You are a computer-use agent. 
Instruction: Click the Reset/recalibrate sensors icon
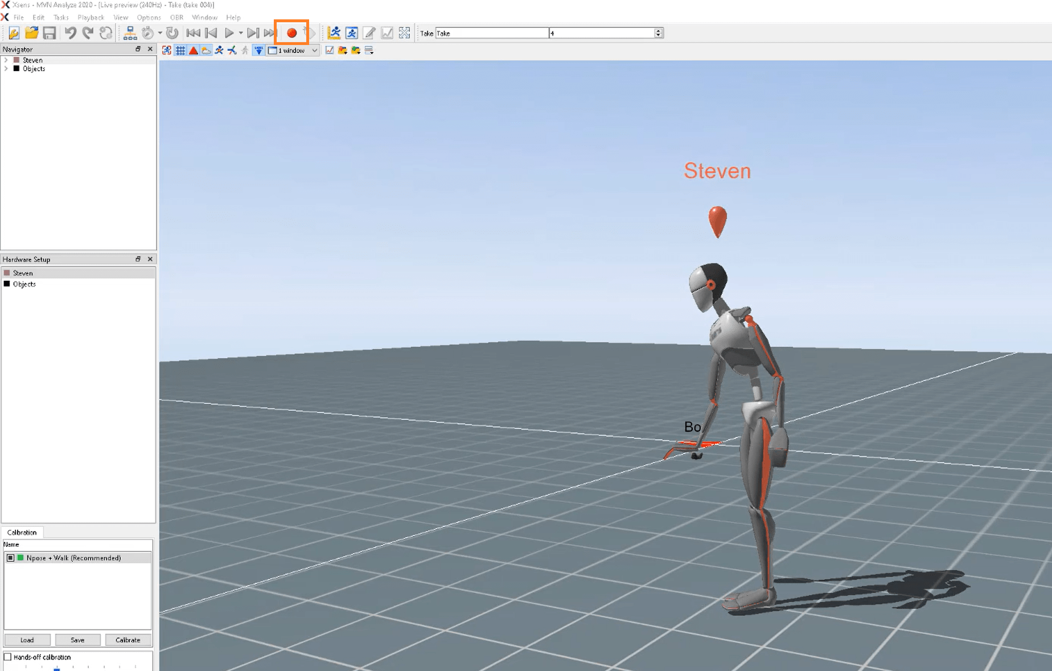171,33
